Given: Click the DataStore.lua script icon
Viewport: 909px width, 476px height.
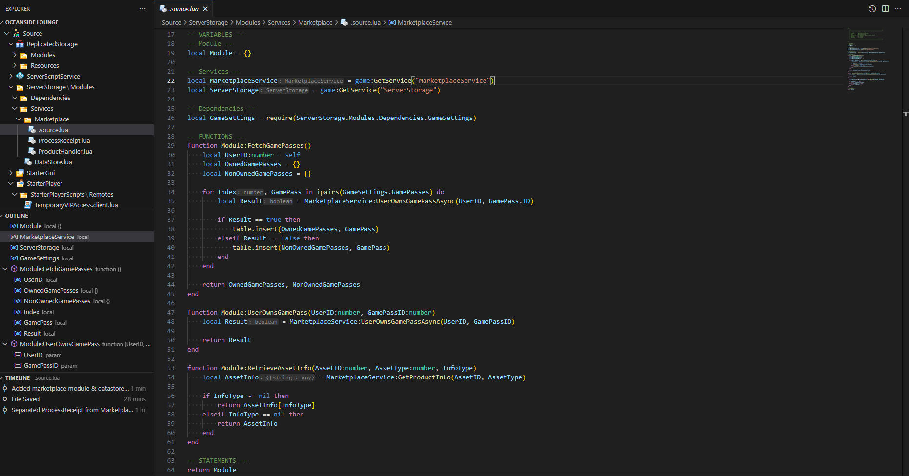Looking at the screenshot, I should point(28,162).
